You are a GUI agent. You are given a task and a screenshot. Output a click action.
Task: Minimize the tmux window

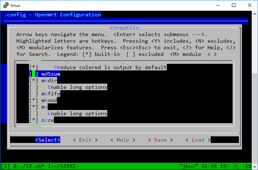click(x=218, y=5)
